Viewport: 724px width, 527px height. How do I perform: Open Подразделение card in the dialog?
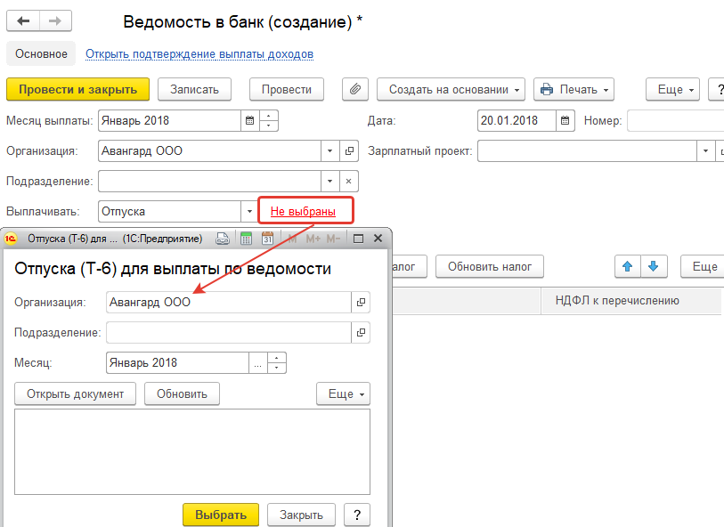(361, 333)
